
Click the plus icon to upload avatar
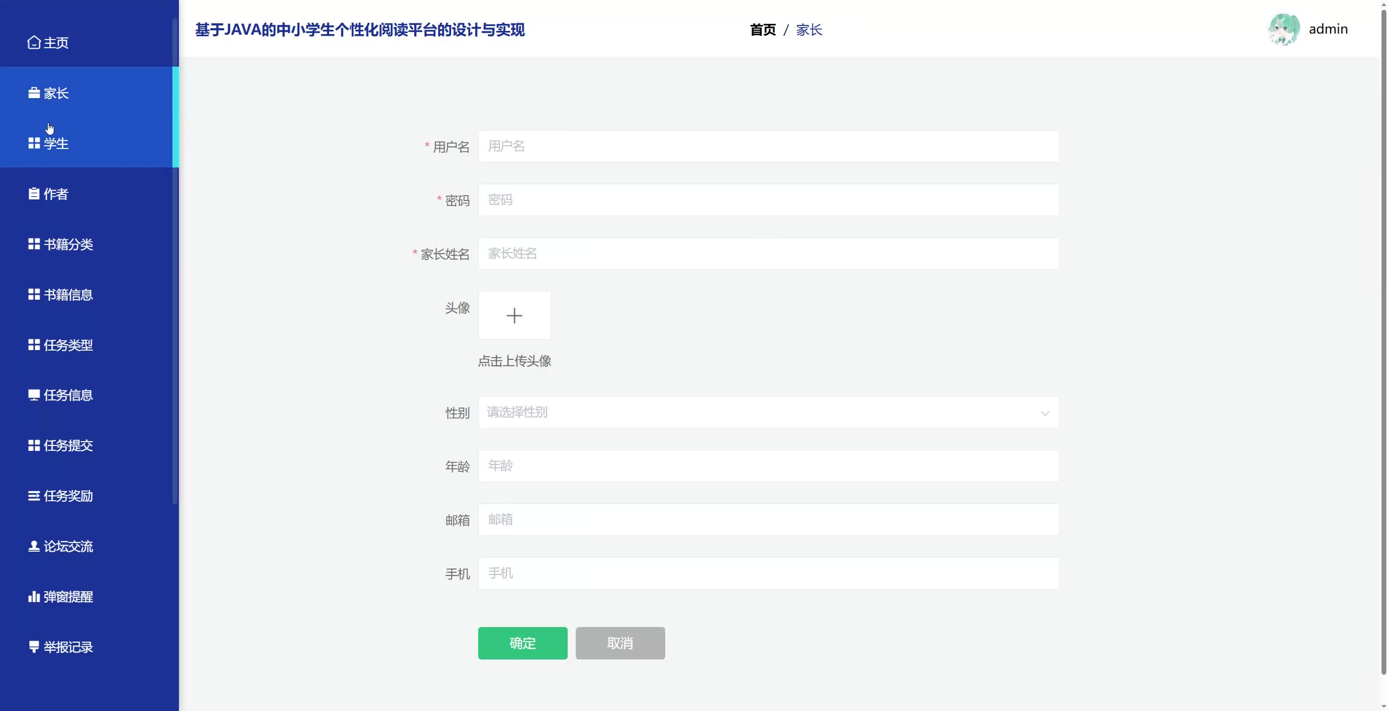(x=514, y=315)
